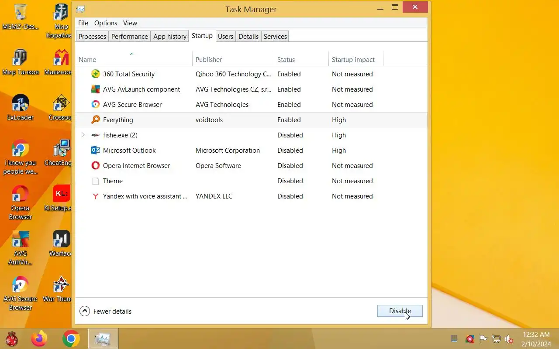Image resolution: width=559 pixels, height=349 pixels.
Task: Click the Start button ornament icon
Action: point(11,339)
